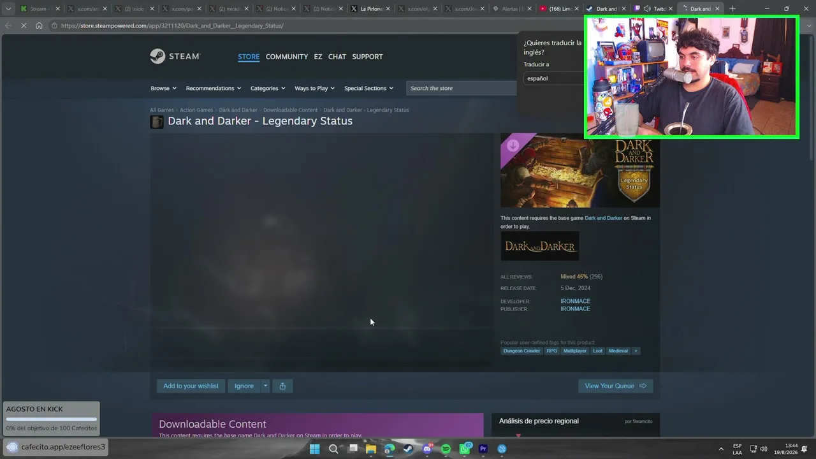816x459 pixels.
Task: Open the COMMUNITY section
Action: 287,57
